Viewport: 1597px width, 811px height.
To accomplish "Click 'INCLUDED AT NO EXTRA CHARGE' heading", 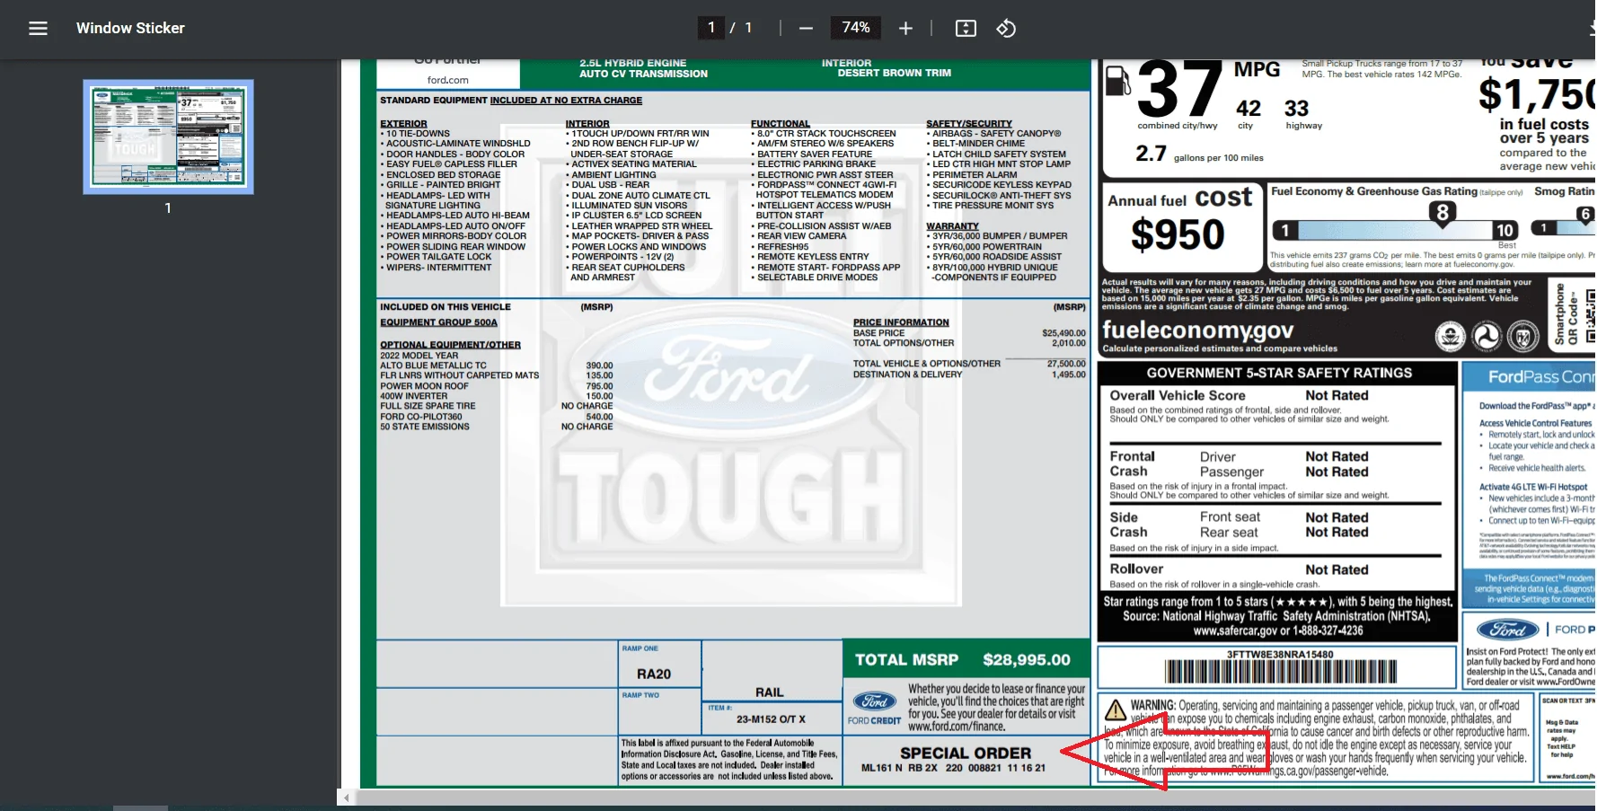I will (566, 101).
